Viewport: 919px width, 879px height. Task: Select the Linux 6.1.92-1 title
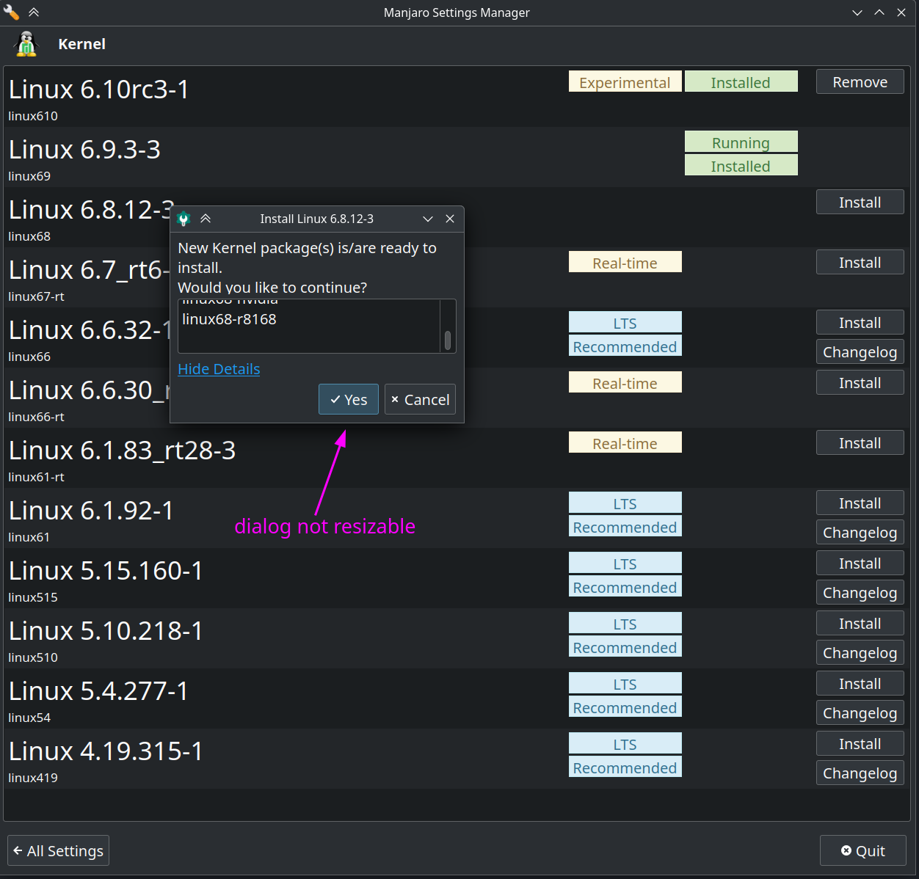91,511
